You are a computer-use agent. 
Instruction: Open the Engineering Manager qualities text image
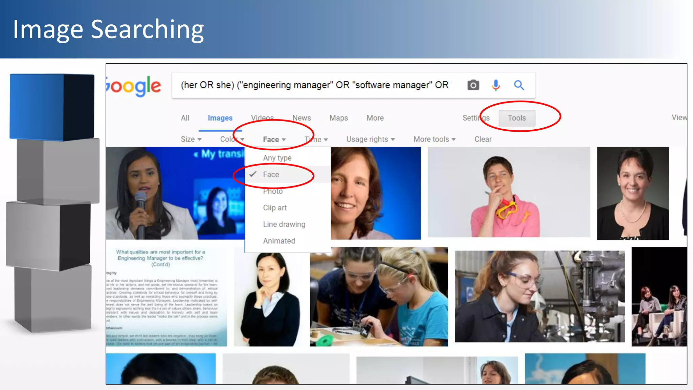click(x=166, y=297)
